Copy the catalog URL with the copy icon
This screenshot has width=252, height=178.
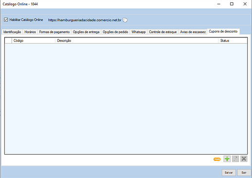pos(125,20)
